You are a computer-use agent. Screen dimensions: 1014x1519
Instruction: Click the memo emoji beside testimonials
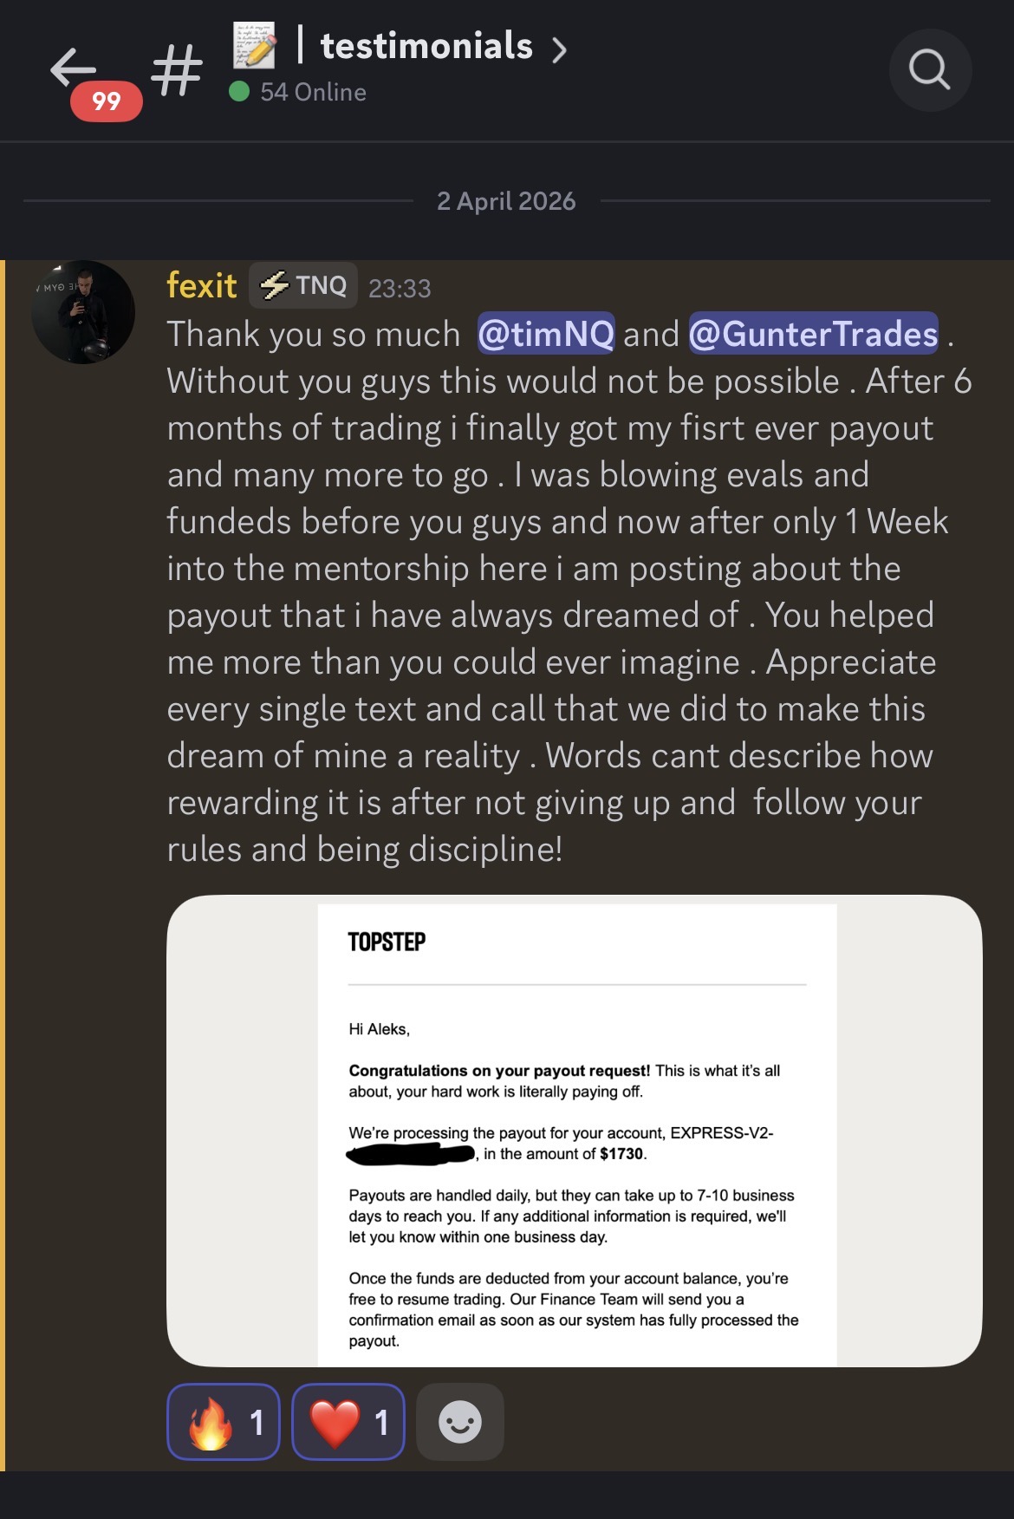pyautogui.click(x=255, y=46)
